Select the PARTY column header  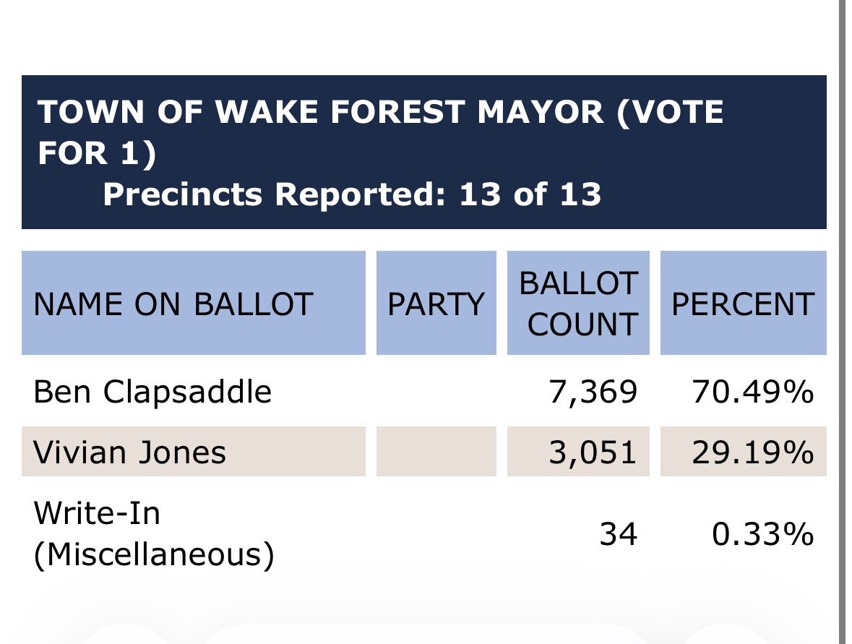pos(436,304)
